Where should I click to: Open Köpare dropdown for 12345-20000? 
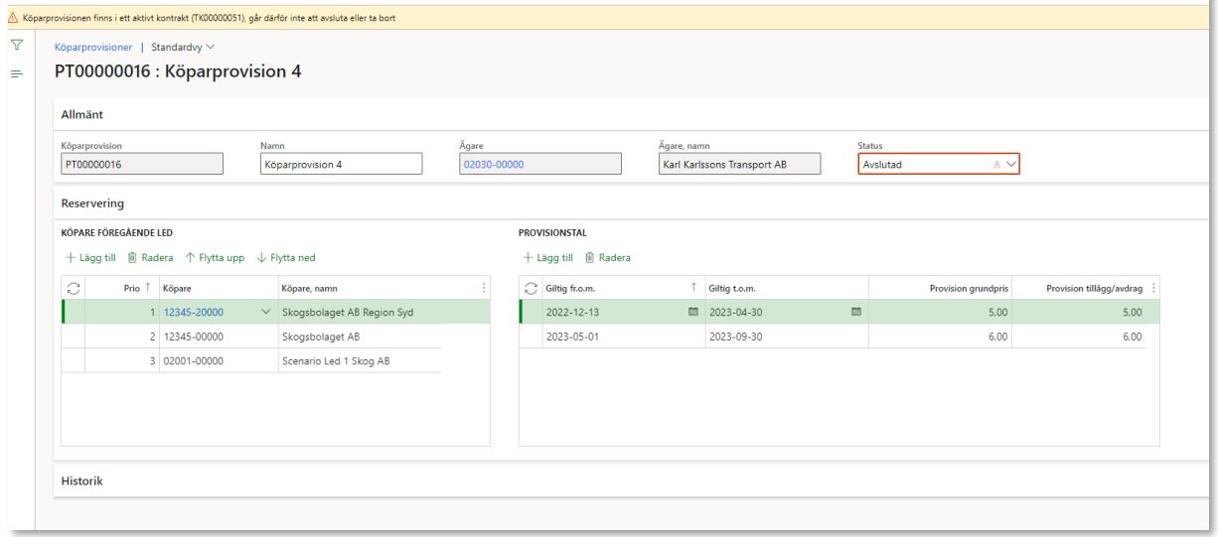(x=265, y=312)
